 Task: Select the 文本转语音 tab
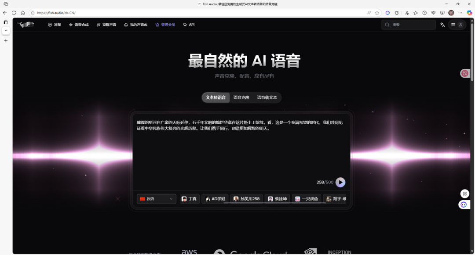point(216,97)
